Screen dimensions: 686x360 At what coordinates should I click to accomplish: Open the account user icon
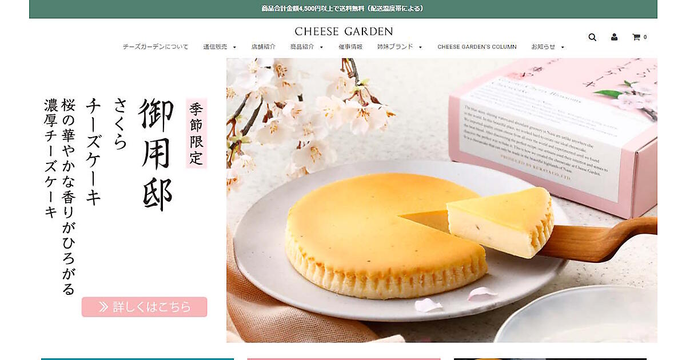[x=614, y=37]
